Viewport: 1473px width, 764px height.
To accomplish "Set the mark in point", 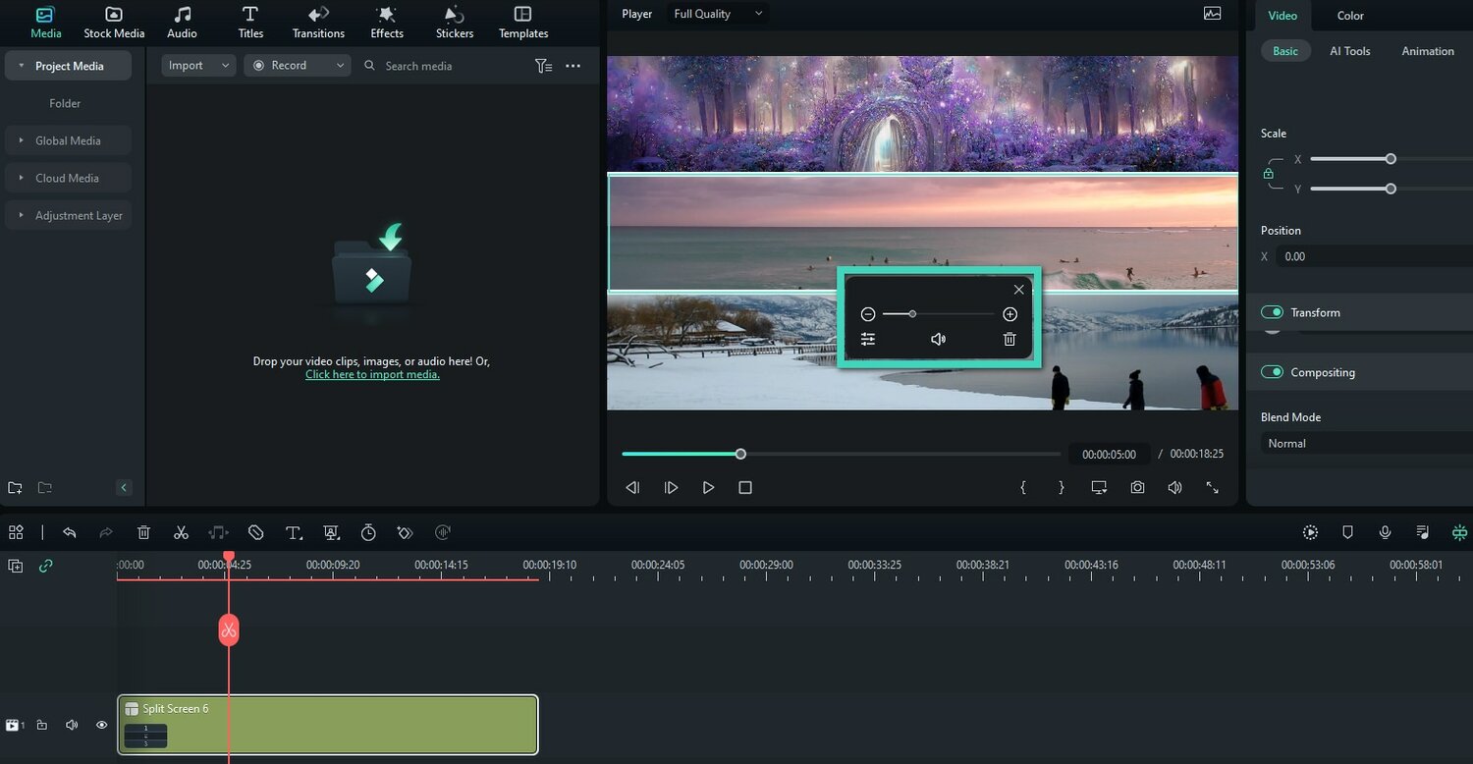I will click(1023, 487).
